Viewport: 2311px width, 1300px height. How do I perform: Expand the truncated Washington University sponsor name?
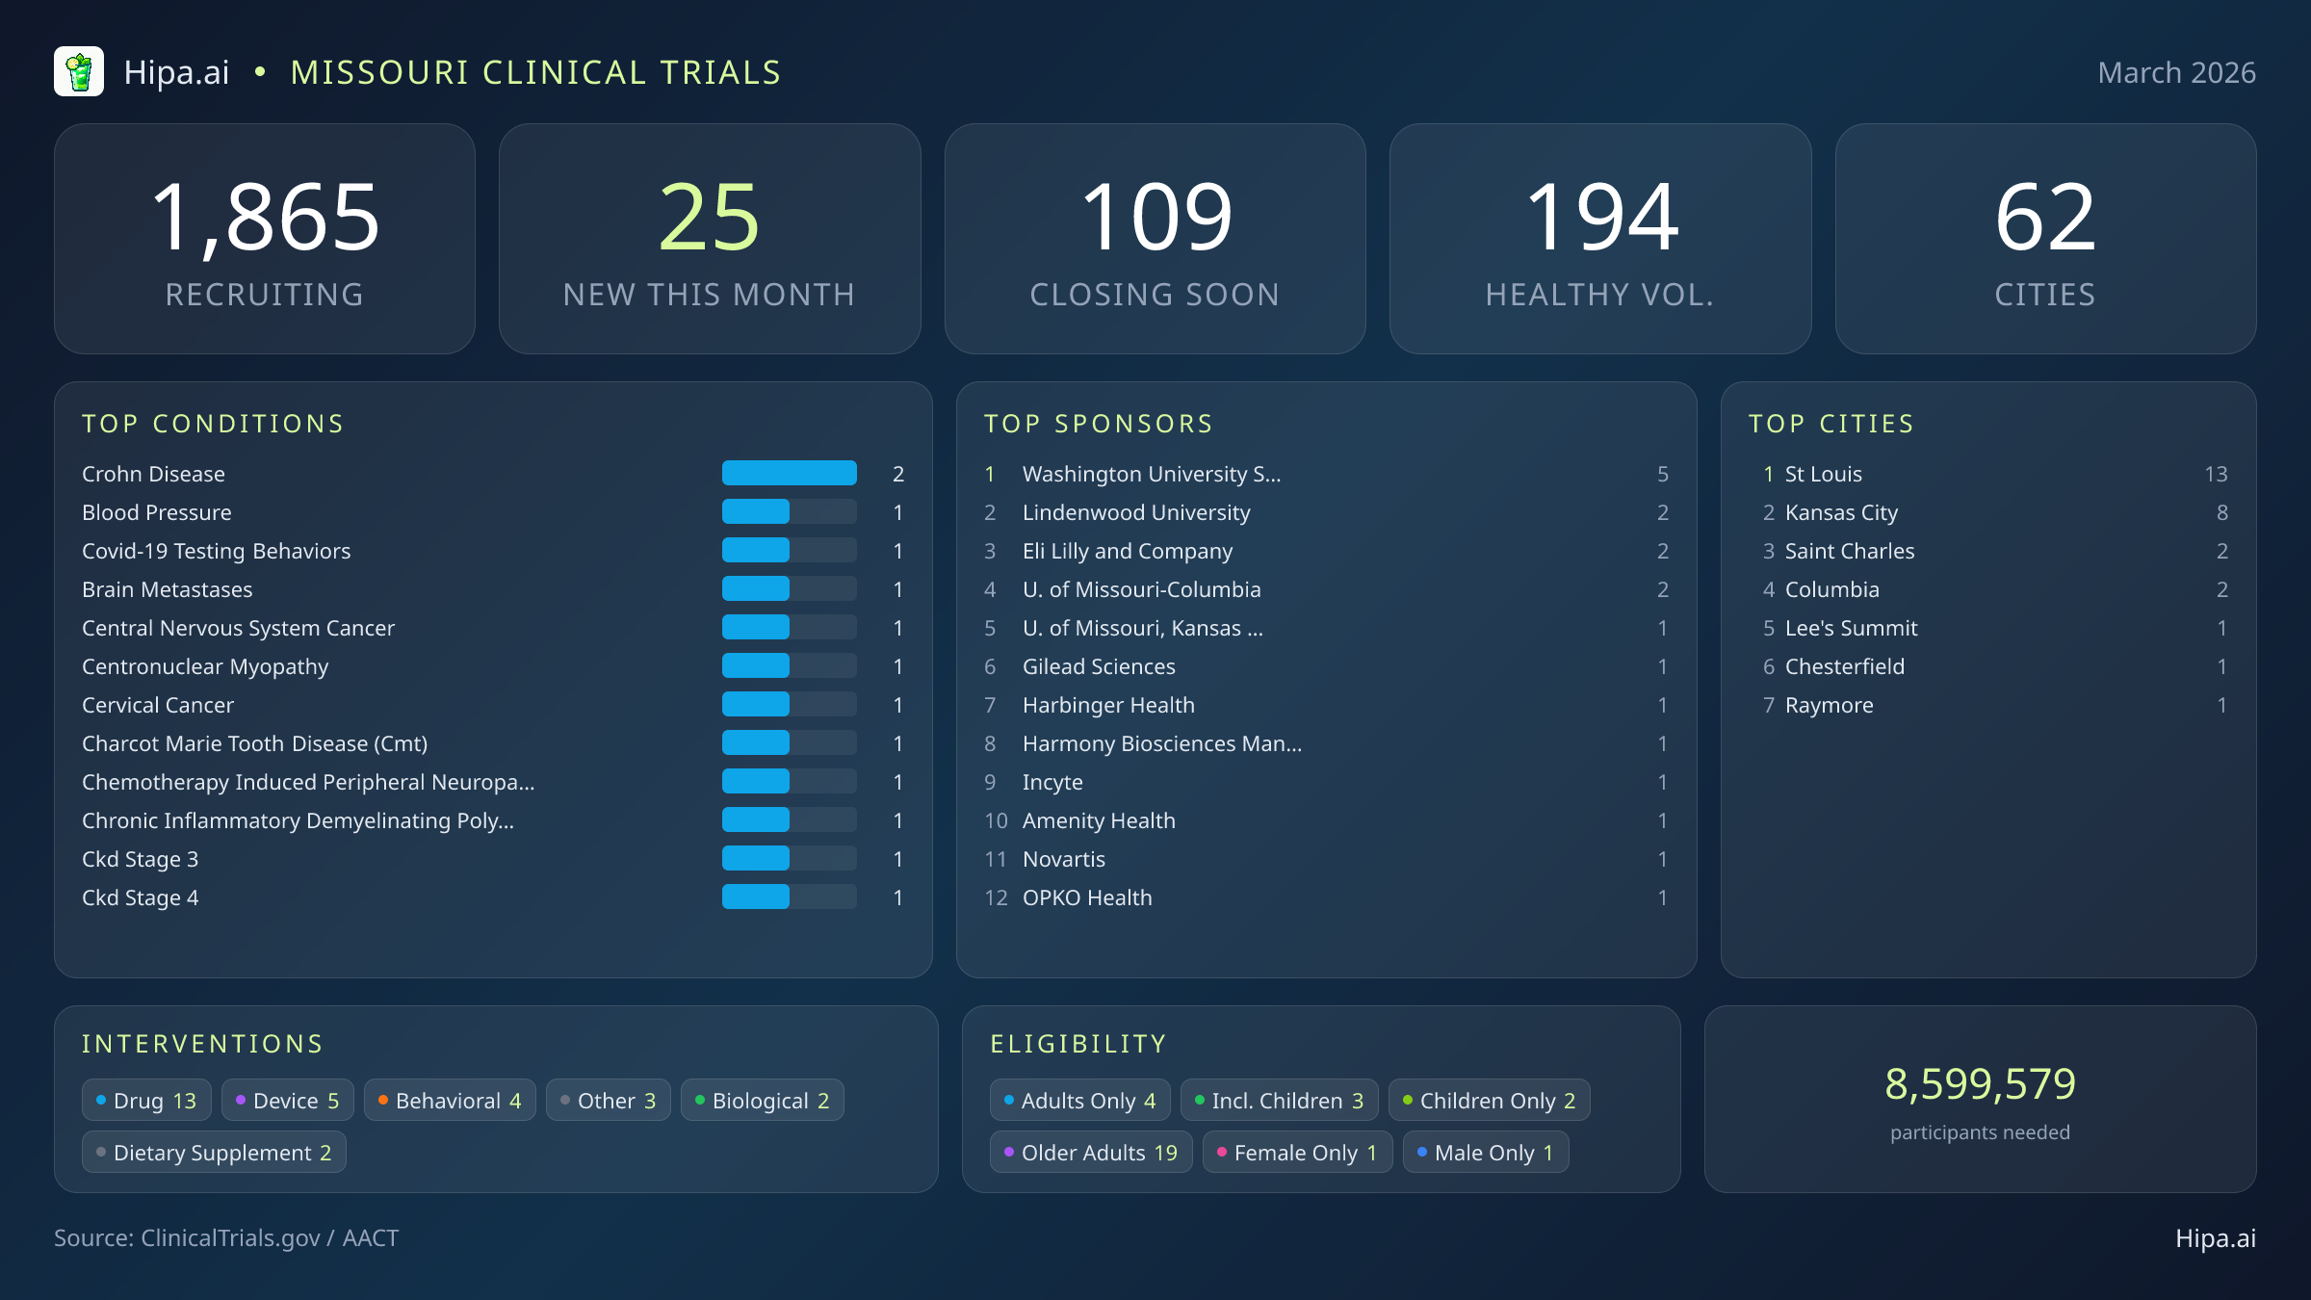(x=1152, y=474)
